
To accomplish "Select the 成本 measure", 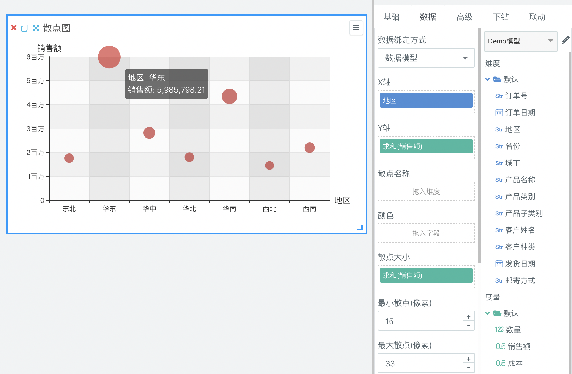I will [x=515, y=363].
